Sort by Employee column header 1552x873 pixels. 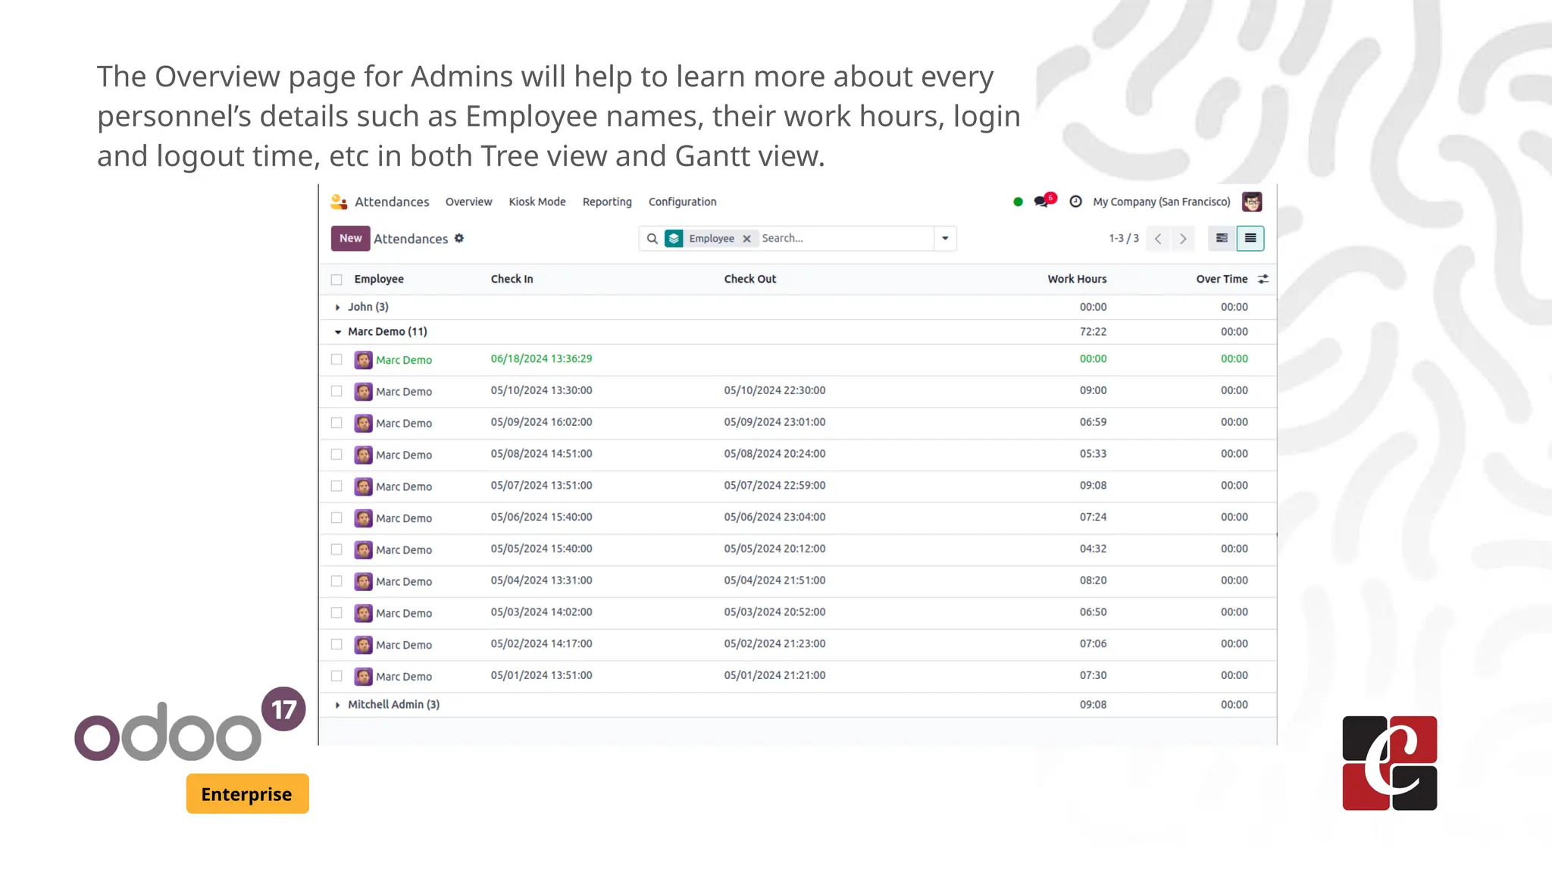point(379,279)
